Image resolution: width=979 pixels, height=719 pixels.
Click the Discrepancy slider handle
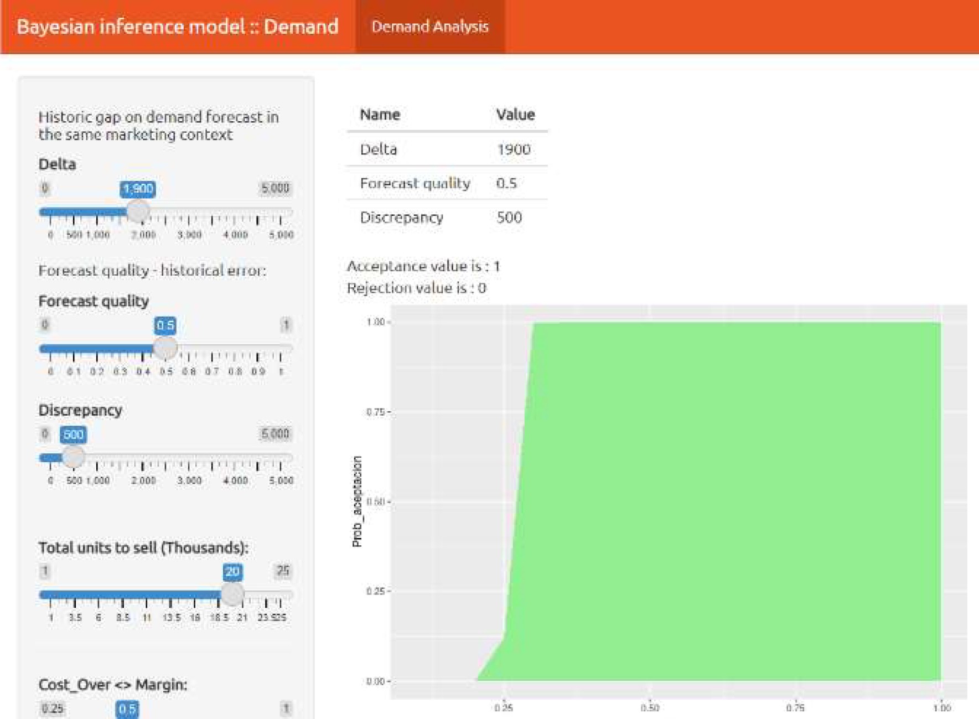tap(73, 457)
